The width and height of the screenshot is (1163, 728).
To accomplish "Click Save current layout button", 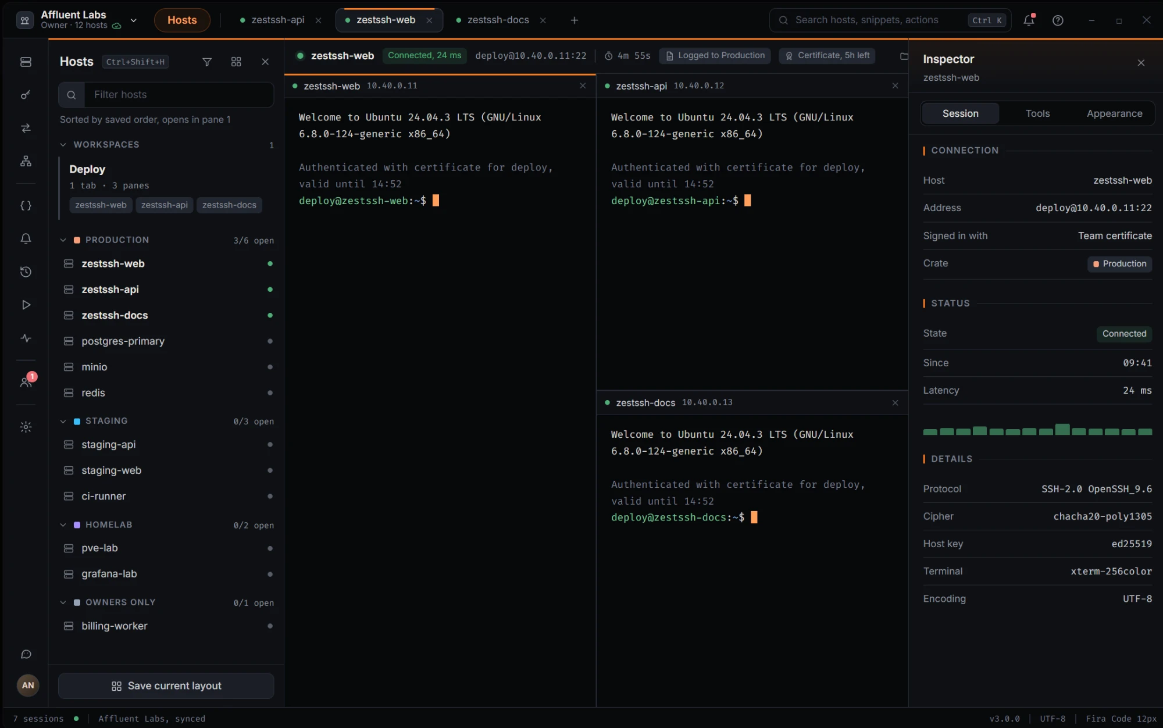I will 166,686.
